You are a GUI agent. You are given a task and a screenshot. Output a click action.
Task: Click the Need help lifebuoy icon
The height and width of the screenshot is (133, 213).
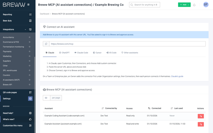point(30,113)
